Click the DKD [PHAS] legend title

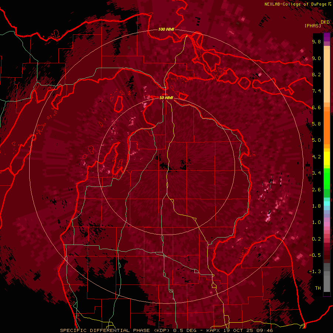(317, 24)
